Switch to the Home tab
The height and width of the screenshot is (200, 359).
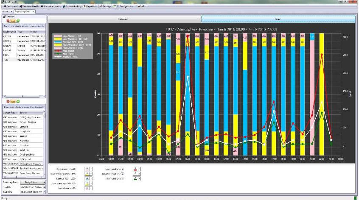6,11
